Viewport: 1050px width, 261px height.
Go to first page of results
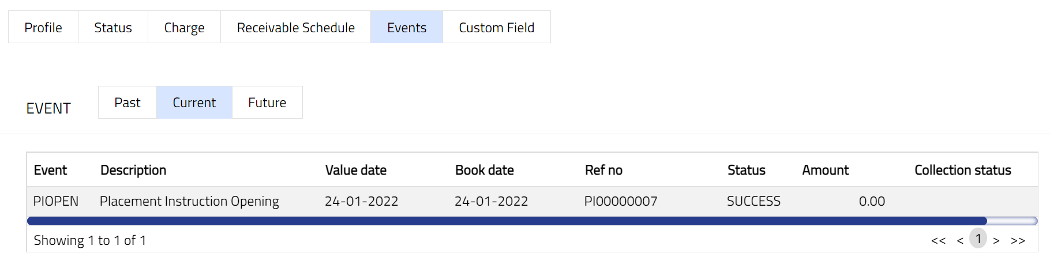pos(938,241)
